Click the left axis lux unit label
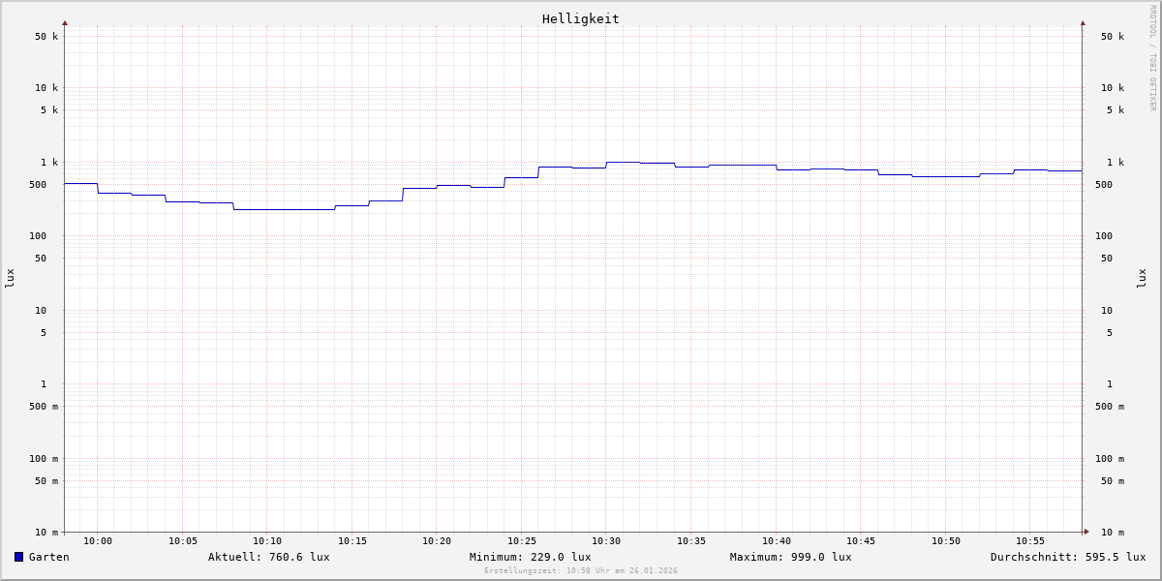This screenshot has width=1162, height=581. 10,278
